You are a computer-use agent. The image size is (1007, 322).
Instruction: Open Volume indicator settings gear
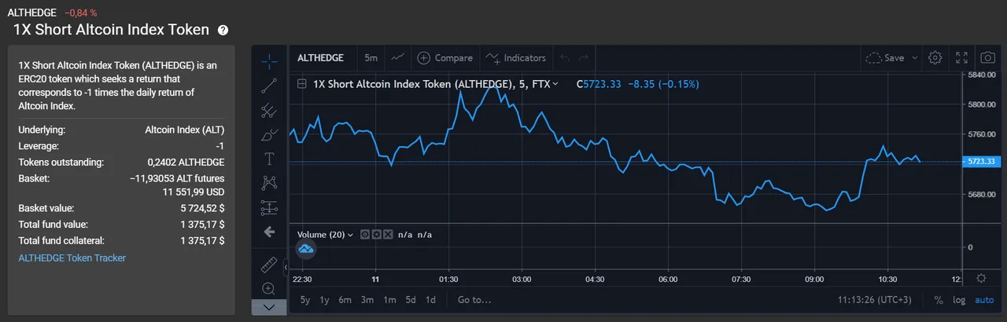376,234
